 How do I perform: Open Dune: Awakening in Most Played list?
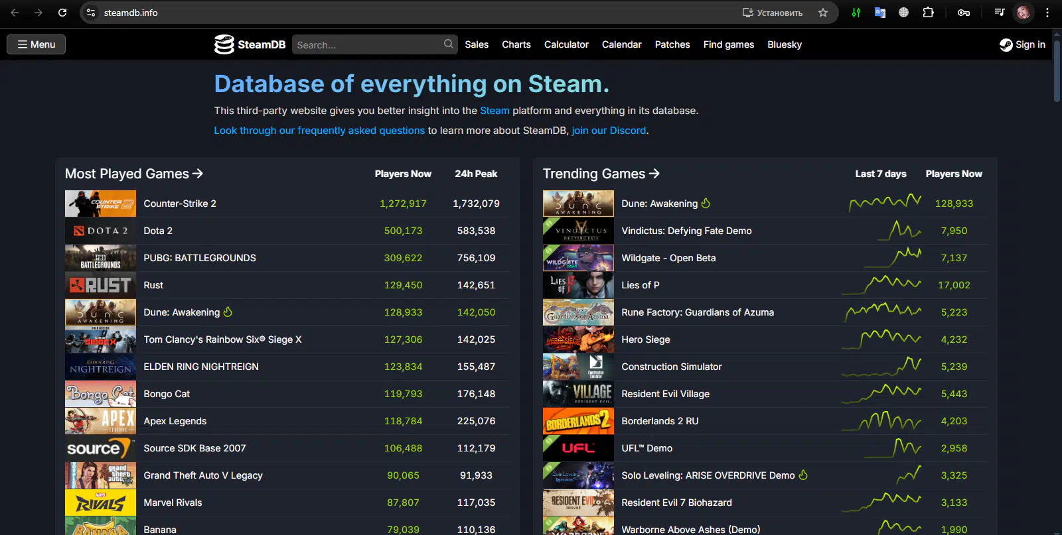click(x=181, y=312)
